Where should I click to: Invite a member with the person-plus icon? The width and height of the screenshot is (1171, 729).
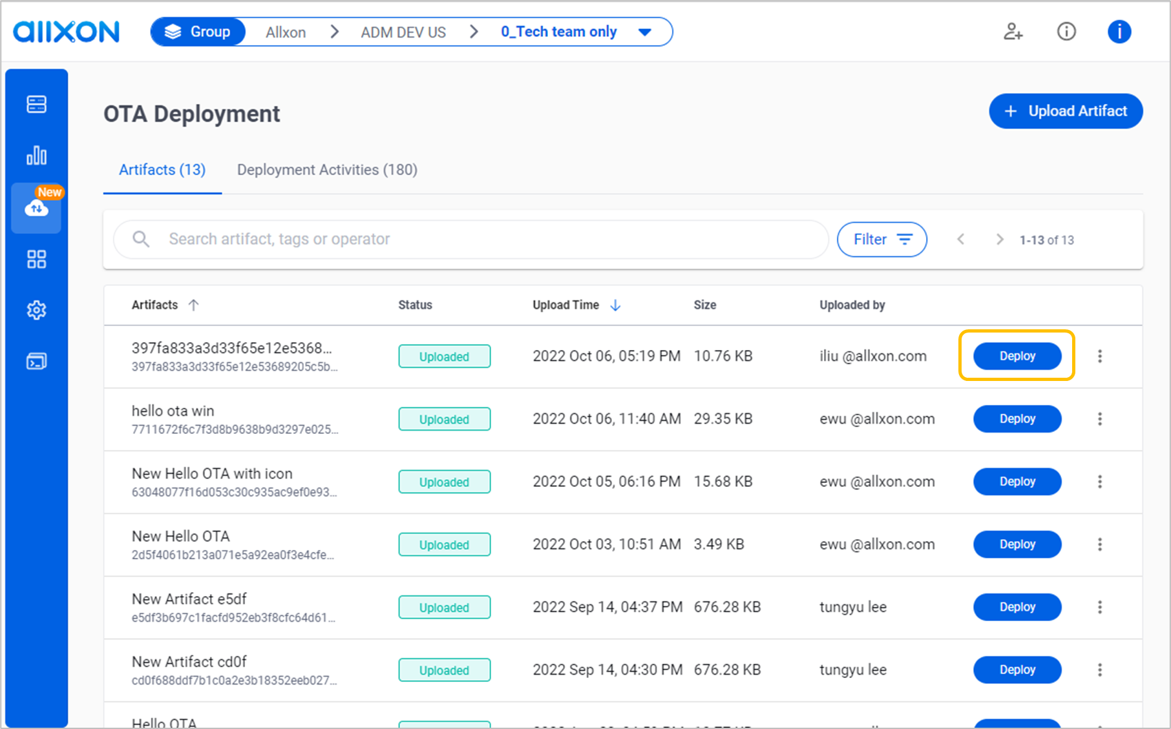click(x=1013, y=32)
